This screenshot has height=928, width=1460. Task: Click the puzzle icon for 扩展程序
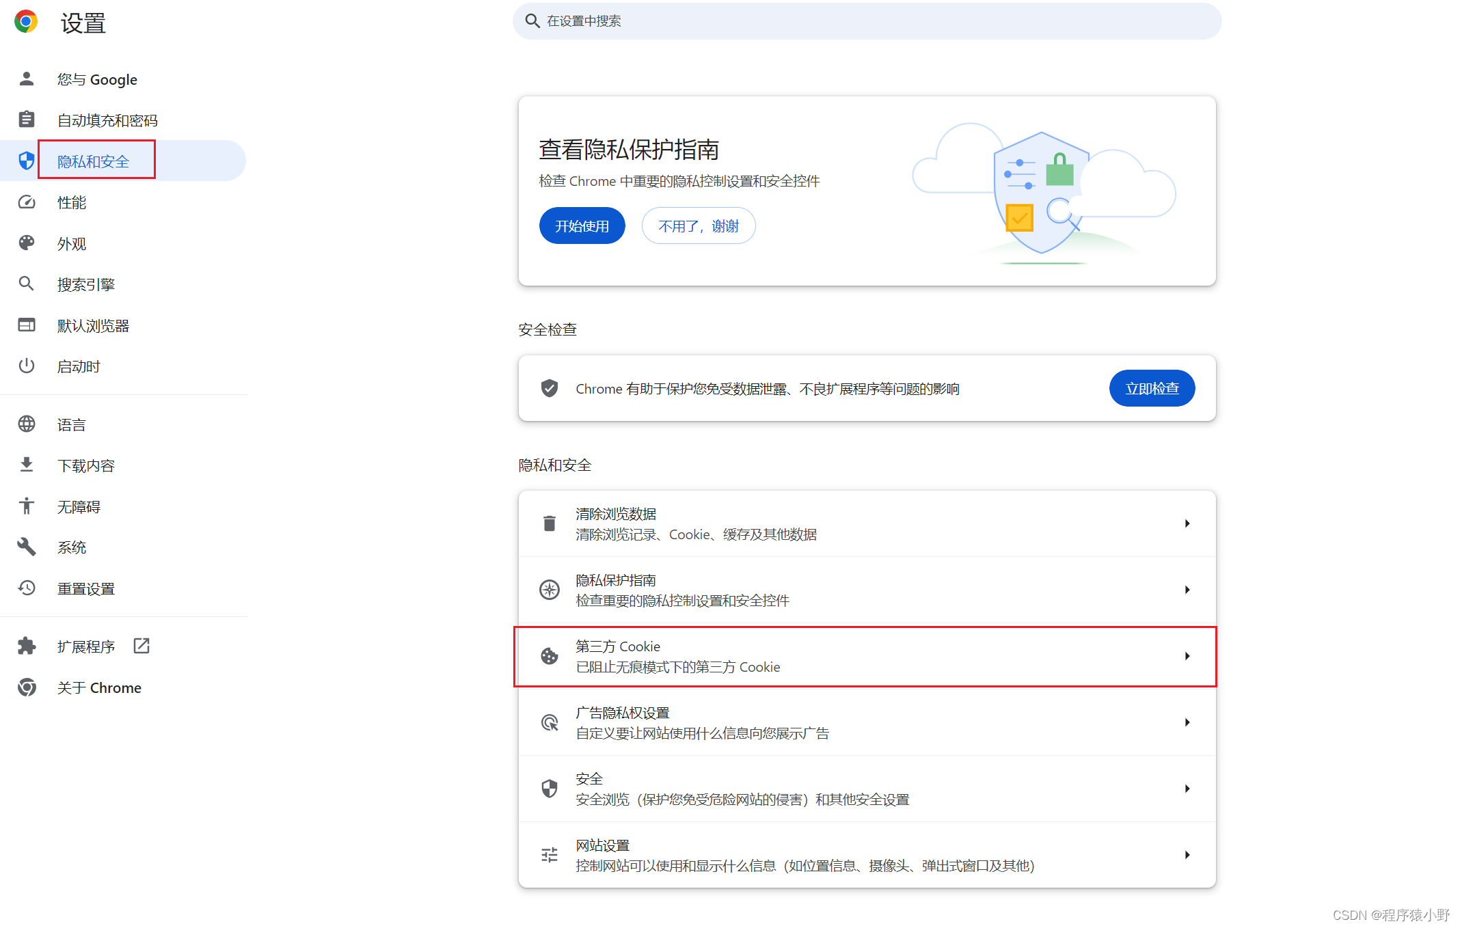coord(27,646)
